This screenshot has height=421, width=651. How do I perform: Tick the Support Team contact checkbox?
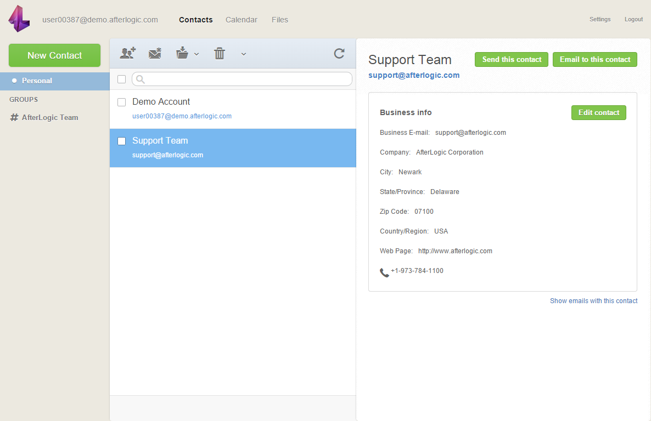122,141
